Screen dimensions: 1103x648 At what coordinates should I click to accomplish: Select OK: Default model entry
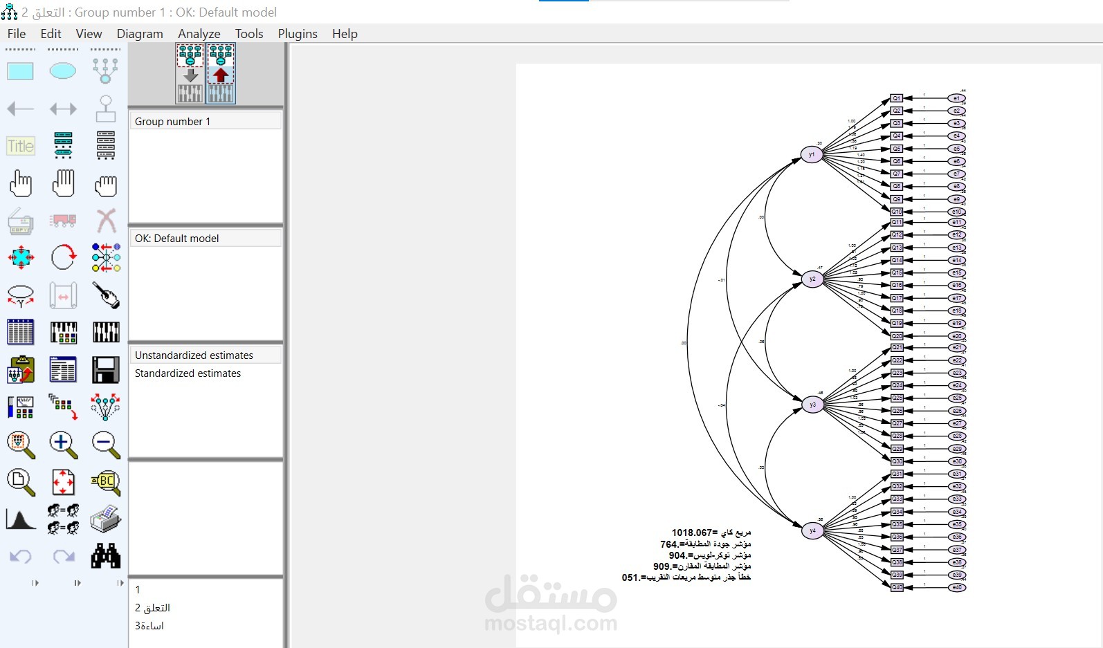pyautogui.click(x=206, y=239)
